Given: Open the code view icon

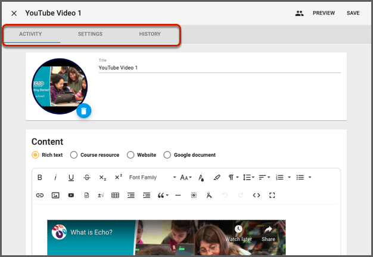Looking at the screenshot, I should (x=257, y=195).
